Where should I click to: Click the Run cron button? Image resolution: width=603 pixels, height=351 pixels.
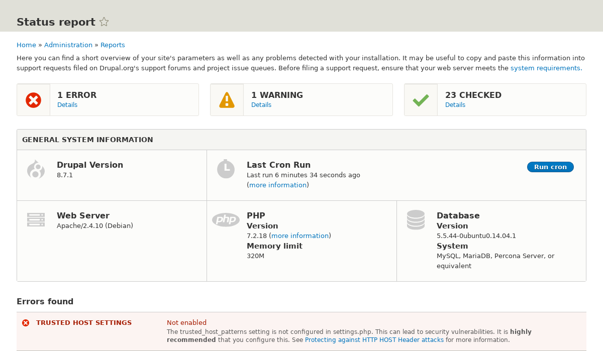[x=550, y=167]
